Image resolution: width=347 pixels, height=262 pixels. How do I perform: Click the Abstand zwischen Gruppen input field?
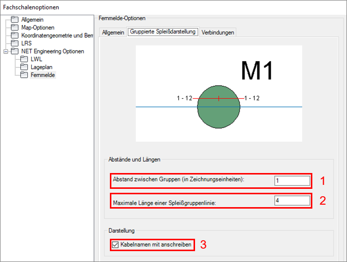[x=292, y=181]
